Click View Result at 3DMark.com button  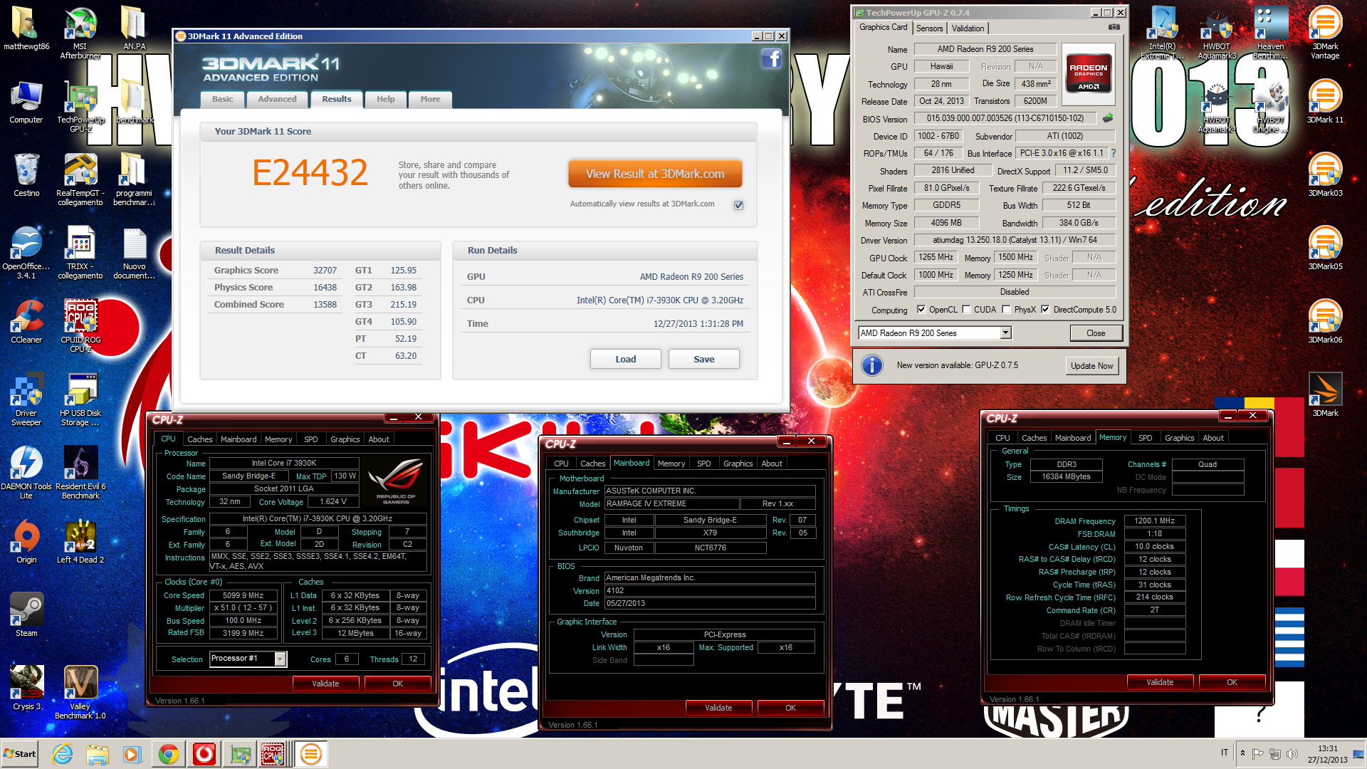[655, 174]
